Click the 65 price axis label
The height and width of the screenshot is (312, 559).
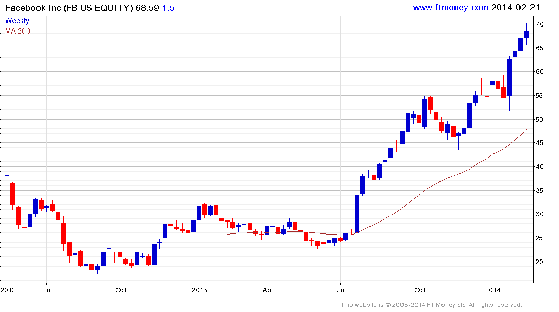point(539,48)
